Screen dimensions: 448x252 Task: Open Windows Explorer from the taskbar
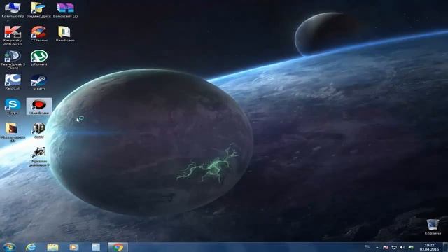[x=52, y=247]
